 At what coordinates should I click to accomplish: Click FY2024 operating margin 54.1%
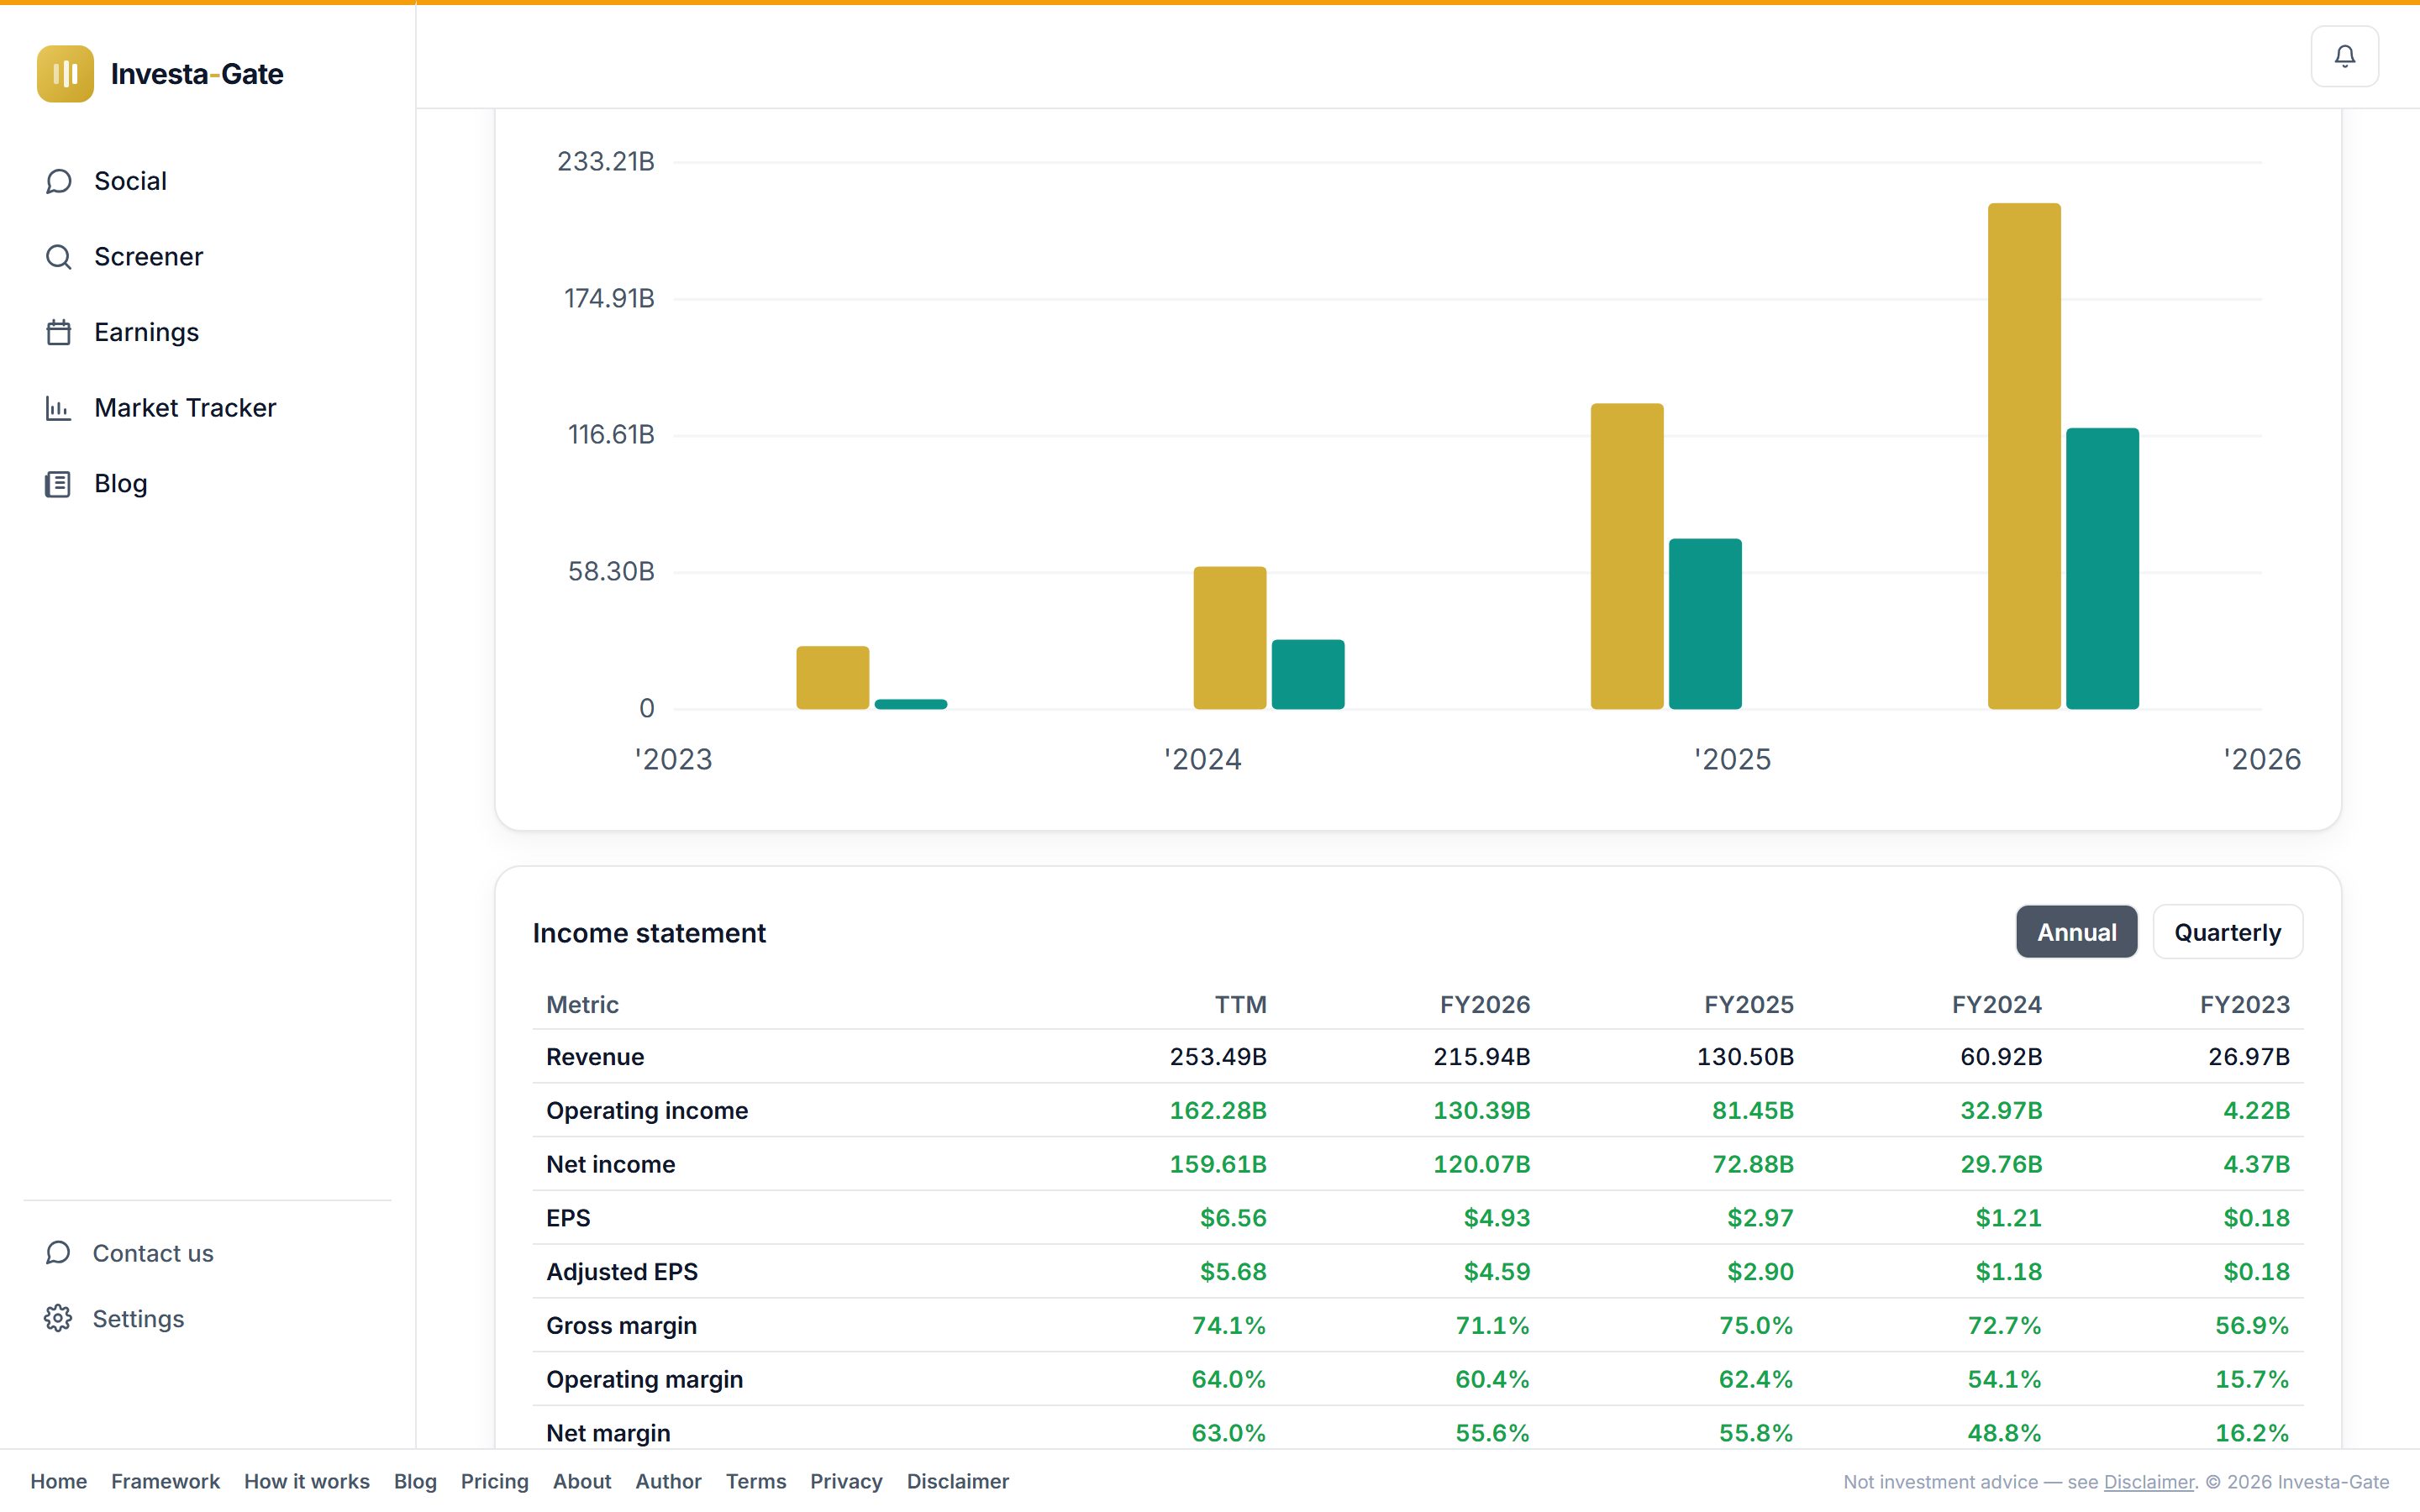click(2004, 1380)
